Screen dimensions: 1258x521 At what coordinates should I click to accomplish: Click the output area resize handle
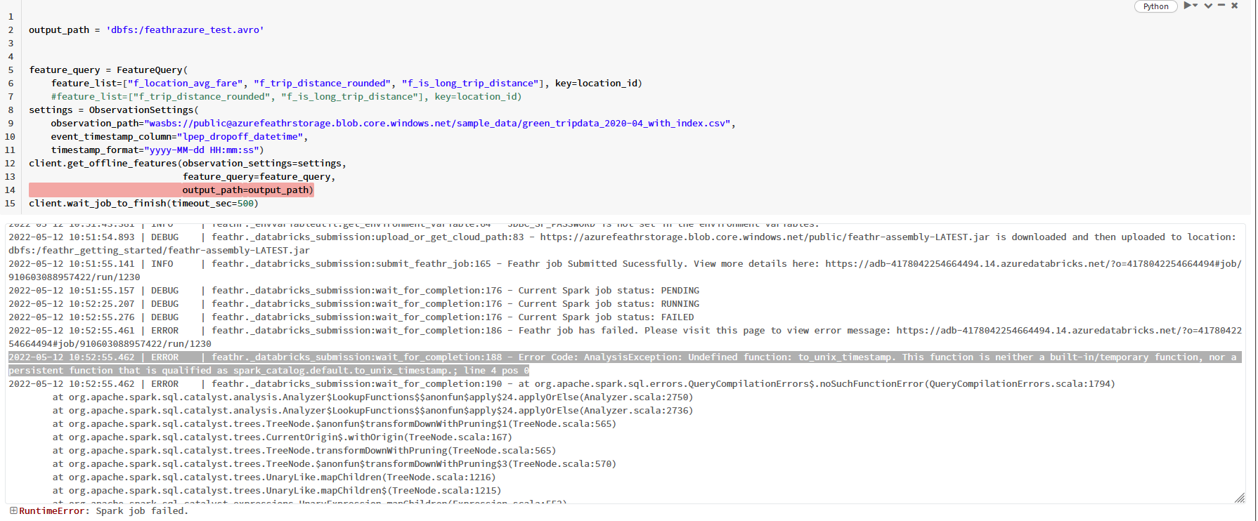click(1239, 498)
